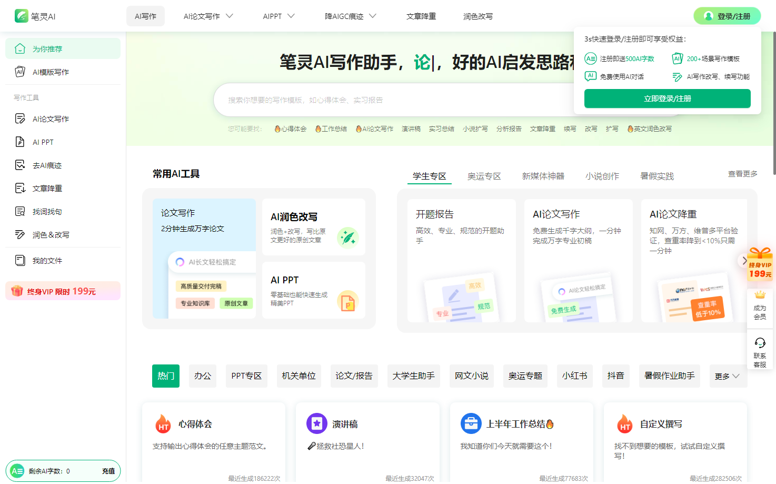Switch to the 暑假实践 tab
Viewport: 776px width, 484px height.
(x=657, y=176)
